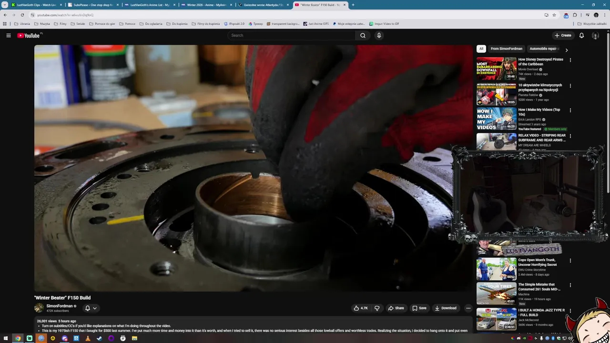
Task: Open VLC from the taskbar
Action: [x=88, y=338]
